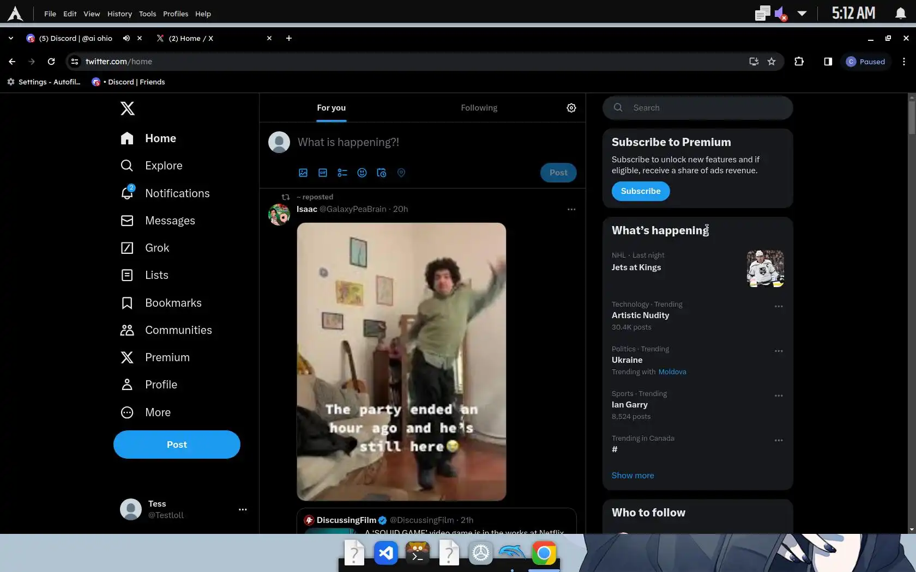The height and width of the screenshot is (572, 916).
Task: Open the Paused profile button
Action: [x=866, y=62]
